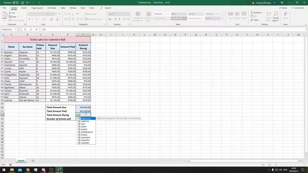The image size is (308, 173).
Task: Click the Insert cells icon
Action: pyautogui.click(x=231, y=15)
